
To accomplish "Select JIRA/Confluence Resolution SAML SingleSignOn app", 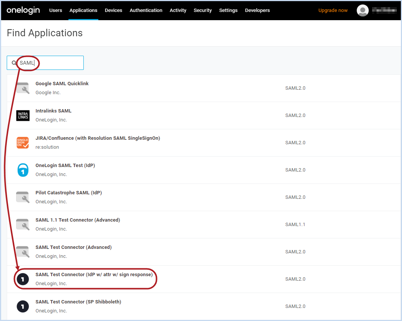I will [x=203, y=143].
